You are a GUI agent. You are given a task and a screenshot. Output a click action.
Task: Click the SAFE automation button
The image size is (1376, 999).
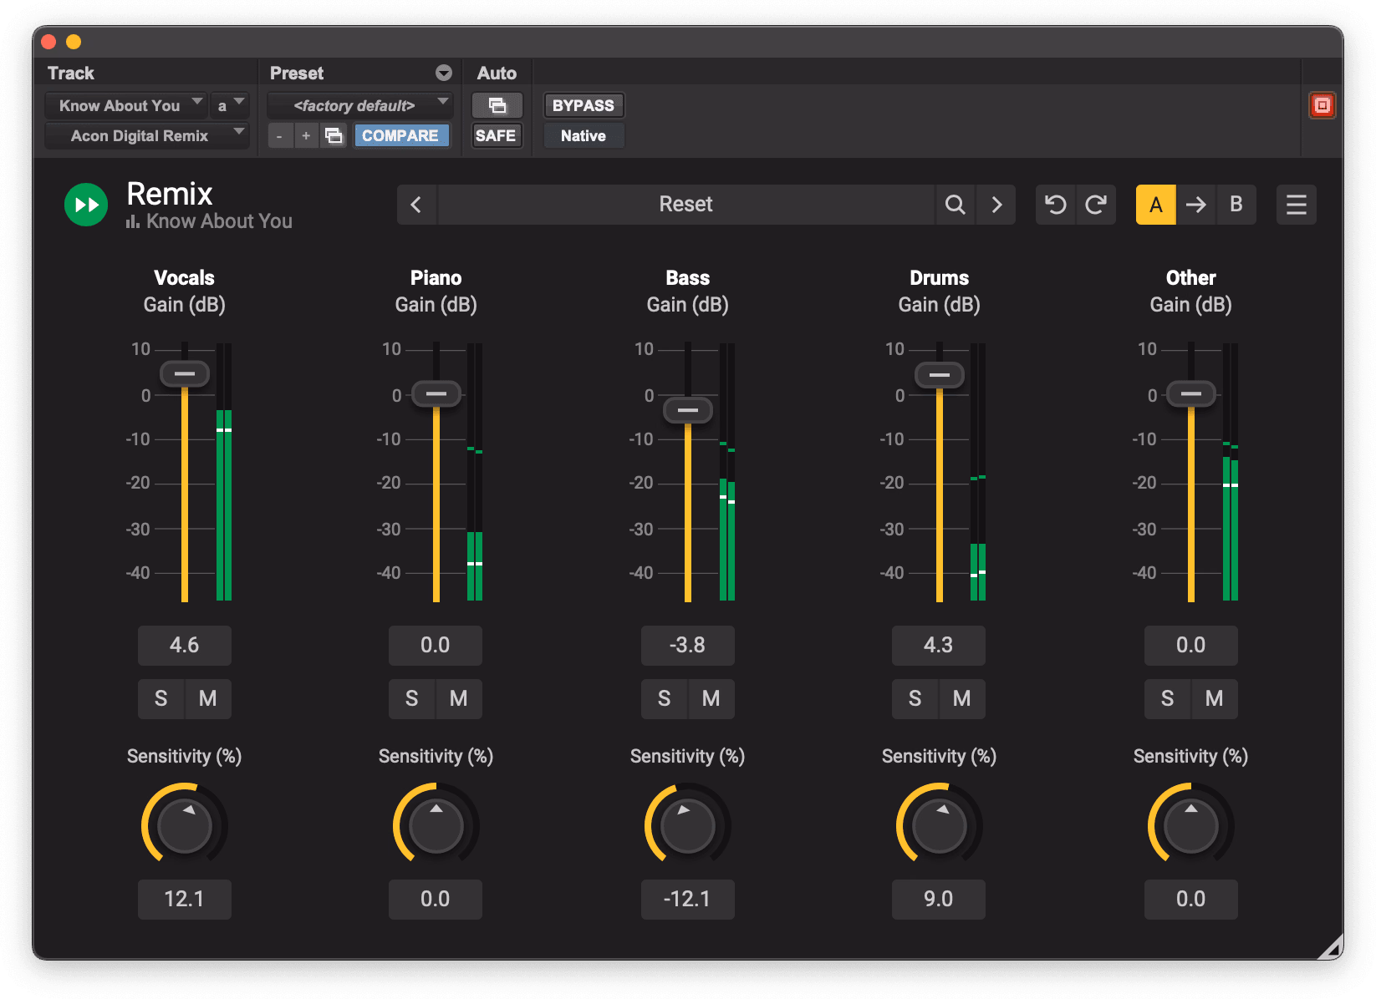click(496, 135)
